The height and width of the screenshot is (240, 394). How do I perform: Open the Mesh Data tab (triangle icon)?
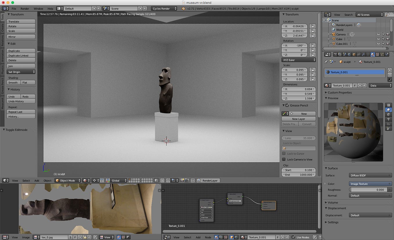[368, 54]
